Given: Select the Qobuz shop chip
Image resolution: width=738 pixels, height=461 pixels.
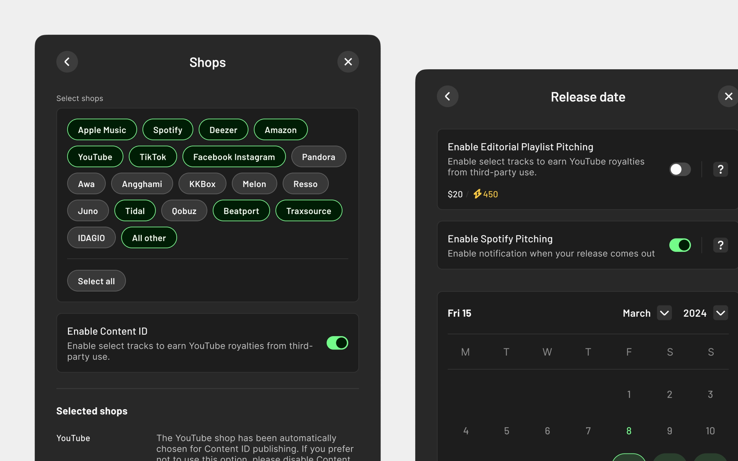Looking at the screenshot, I should tap(184, 211).
